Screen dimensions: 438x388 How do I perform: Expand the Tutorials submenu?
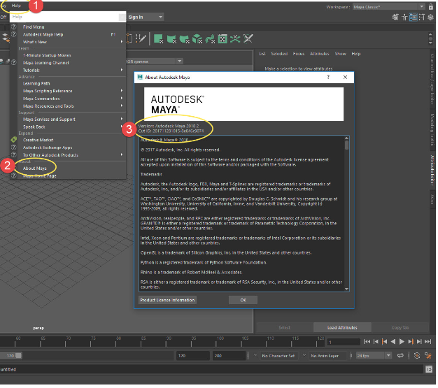(x=122, y=70)
